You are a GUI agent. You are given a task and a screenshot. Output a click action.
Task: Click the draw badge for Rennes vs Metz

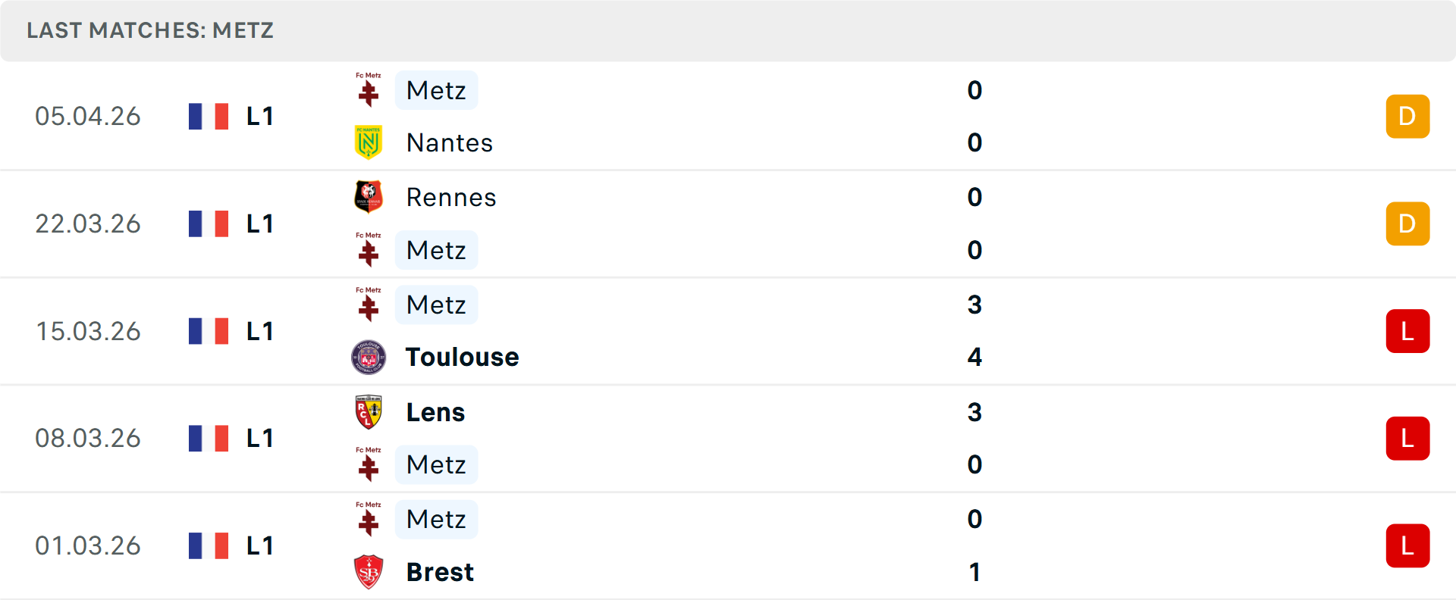tap(1407, 223)
